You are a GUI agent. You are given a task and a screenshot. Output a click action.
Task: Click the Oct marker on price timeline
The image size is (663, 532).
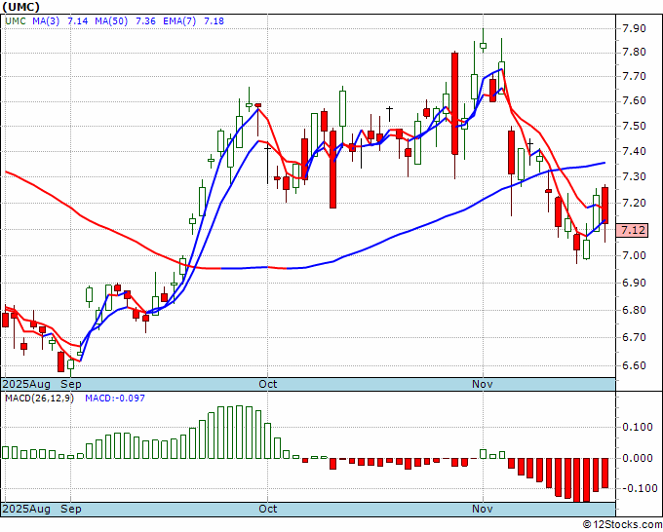[x=268, y=384]
